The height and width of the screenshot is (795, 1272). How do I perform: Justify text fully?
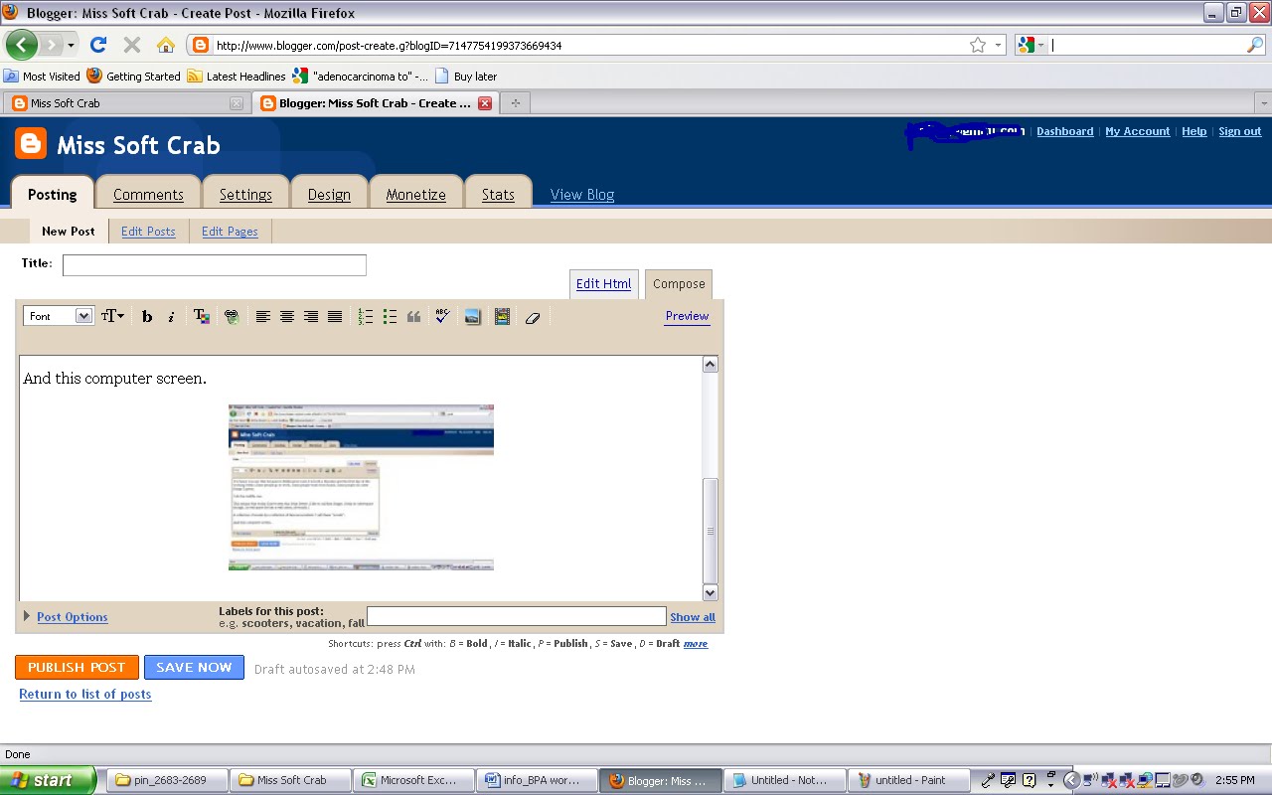pyautogui.click(x=335, y=317)
